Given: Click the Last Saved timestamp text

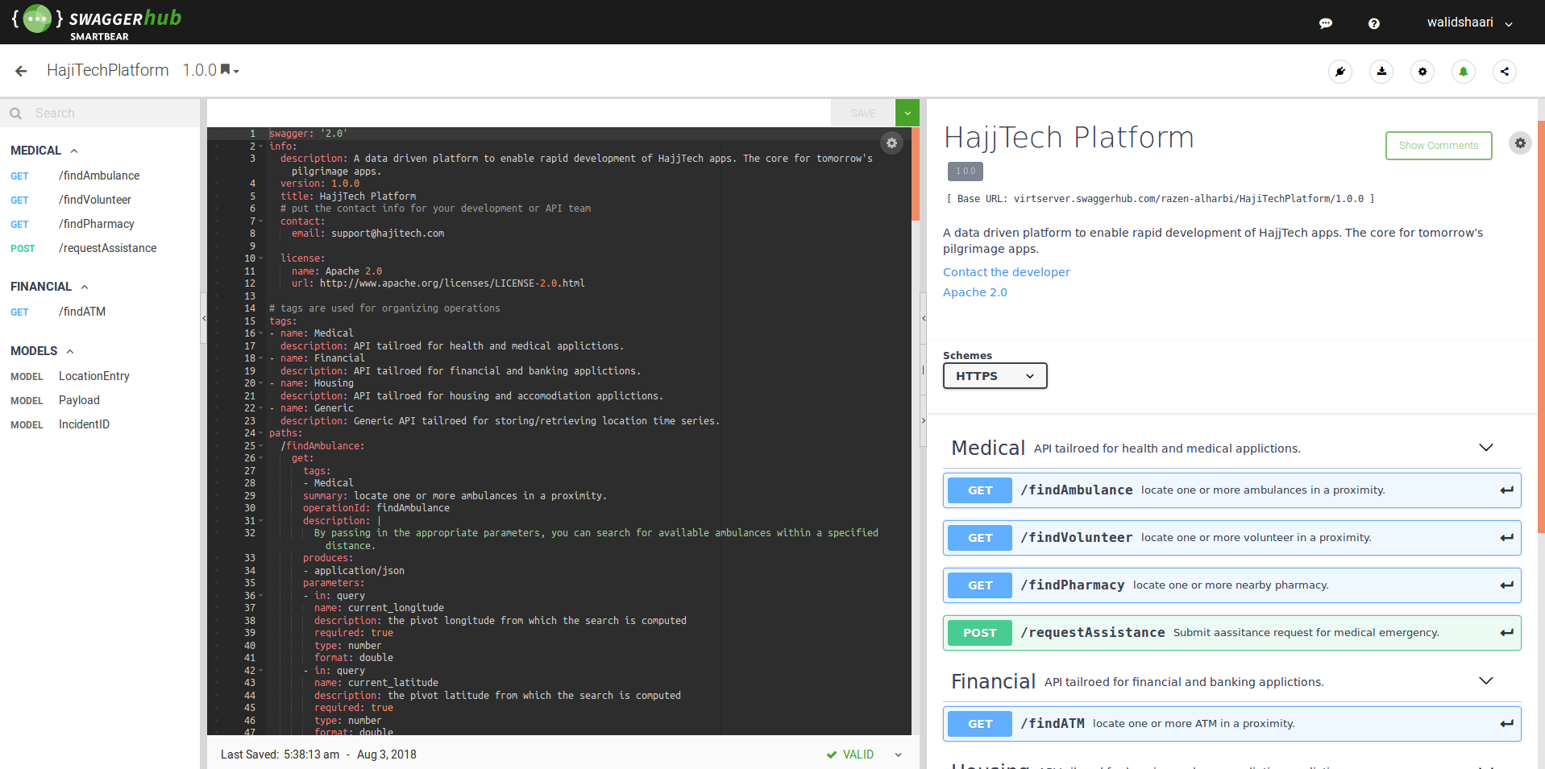Looking at the screenshot, I should (x=318, y=755).
